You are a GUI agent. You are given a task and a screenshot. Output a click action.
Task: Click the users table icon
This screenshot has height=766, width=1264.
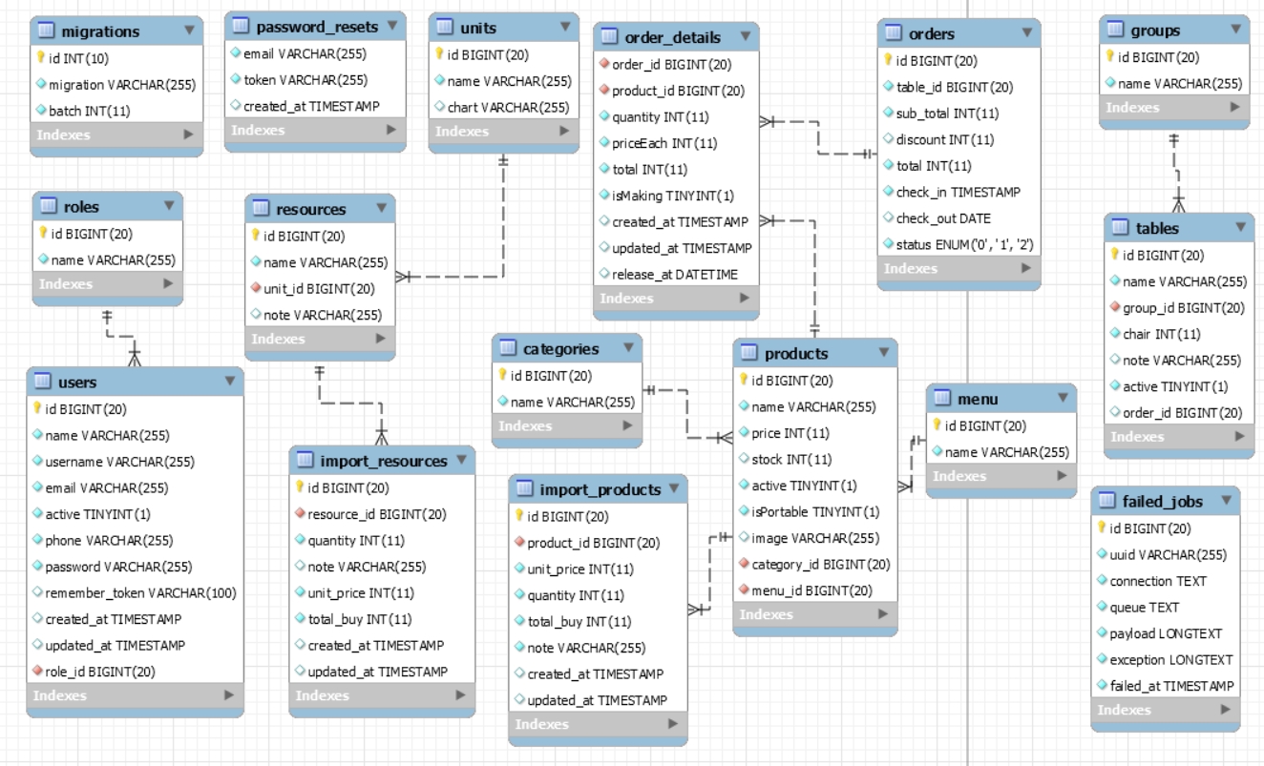pos(43,382)
